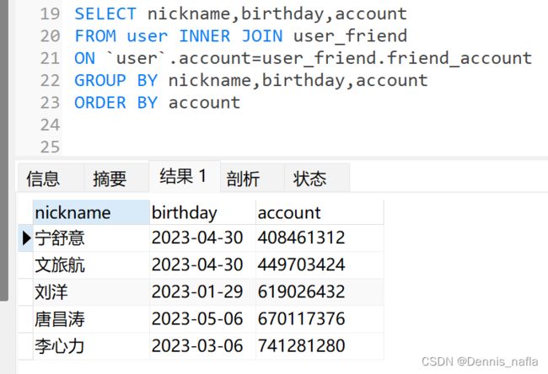This screenshot has width=548, height=374.
Task: Click the ORDER BY account line in editor
Action: (x=158, y=103)
